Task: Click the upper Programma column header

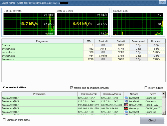Action: click(42, 41)
